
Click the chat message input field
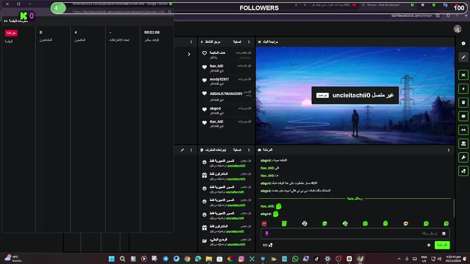(x=355, y=234)
